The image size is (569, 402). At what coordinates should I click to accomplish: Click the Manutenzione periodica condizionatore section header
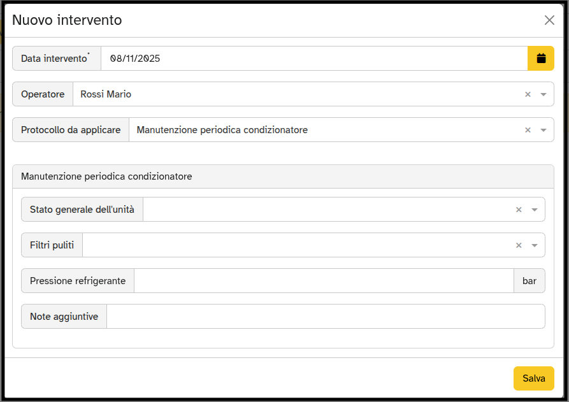(x=107, y=176)
